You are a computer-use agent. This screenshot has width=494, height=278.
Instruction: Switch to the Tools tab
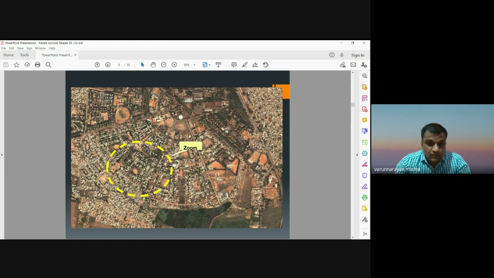(24, 55)
